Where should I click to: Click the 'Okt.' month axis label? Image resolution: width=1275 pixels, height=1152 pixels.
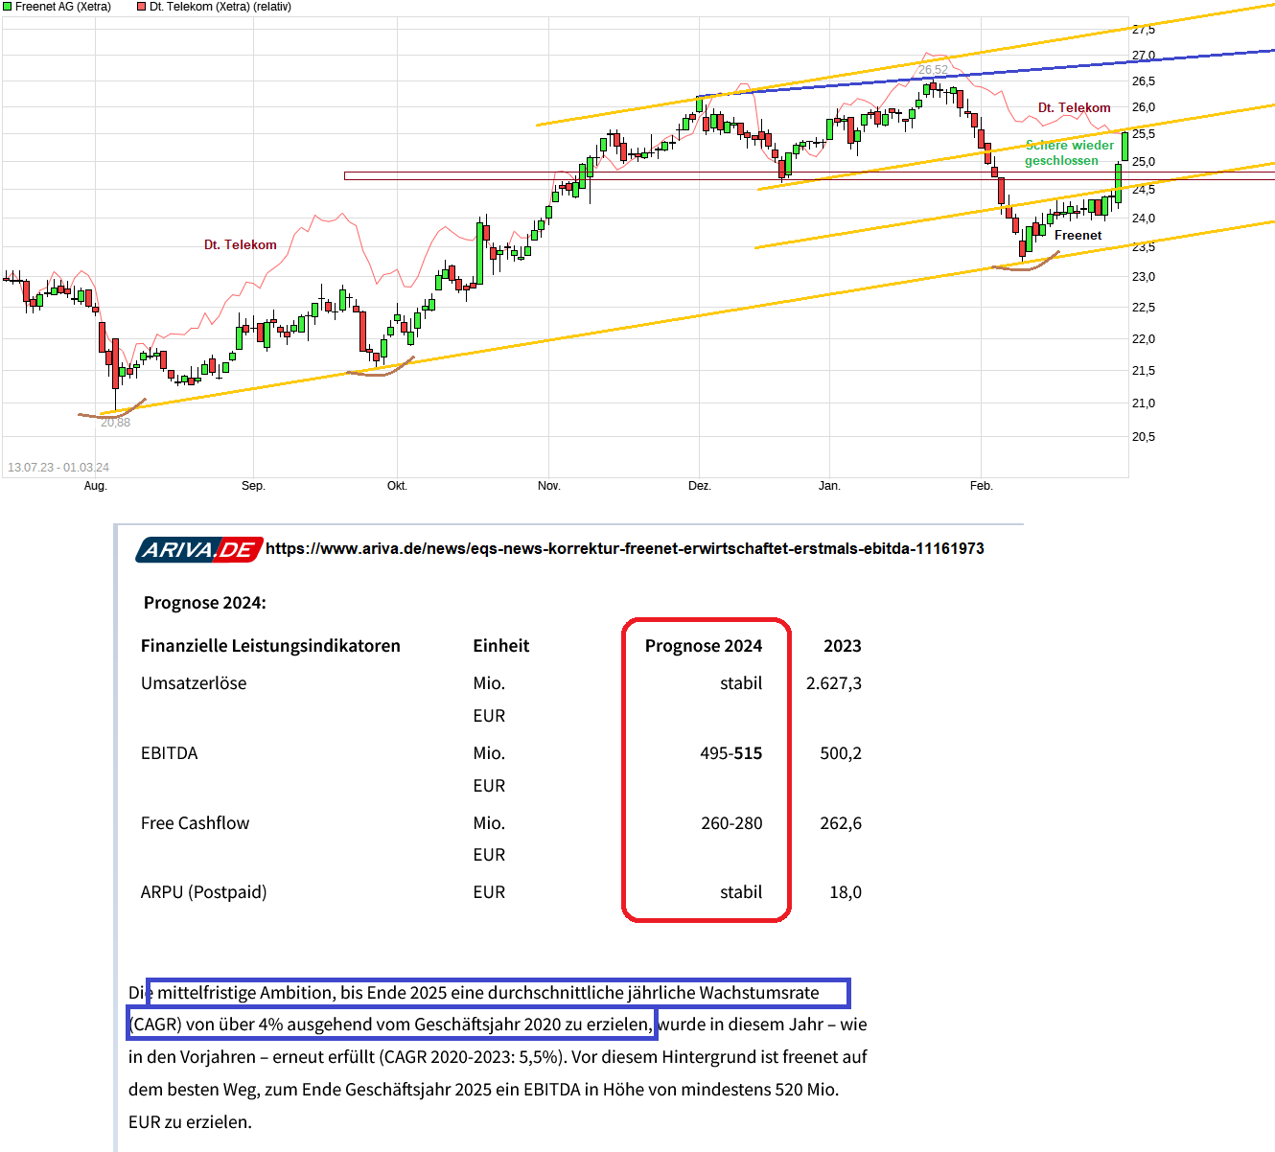(x=397, y=486)
